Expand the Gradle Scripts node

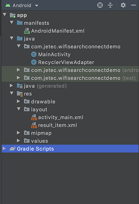pos(4,149)
